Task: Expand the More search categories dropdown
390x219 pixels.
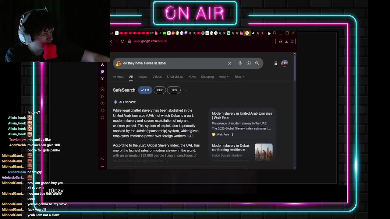Action: (x=223, y=77)
